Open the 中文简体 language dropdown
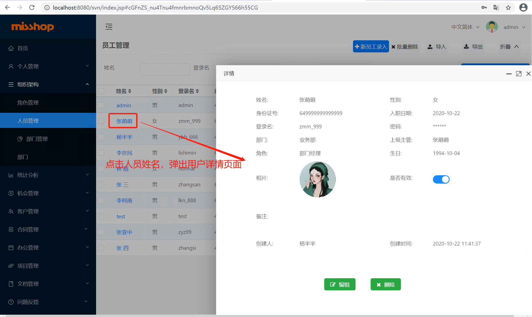 point(465,27)
